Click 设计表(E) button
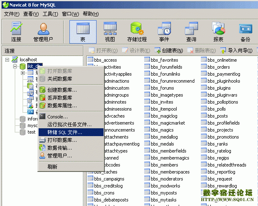Viewport: 258px width, 206px height. (136, 51)
